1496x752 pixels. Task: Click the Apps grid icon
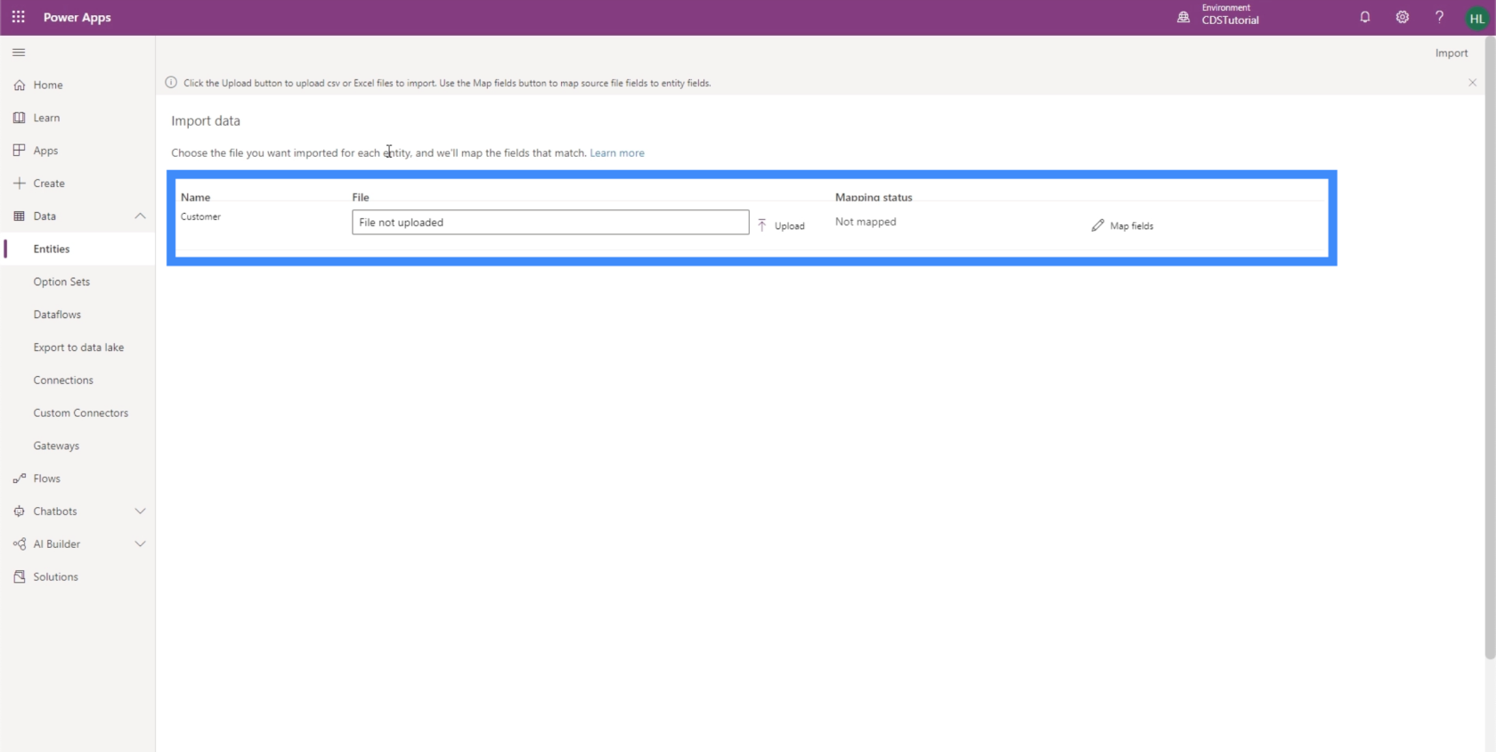(19, 151)
